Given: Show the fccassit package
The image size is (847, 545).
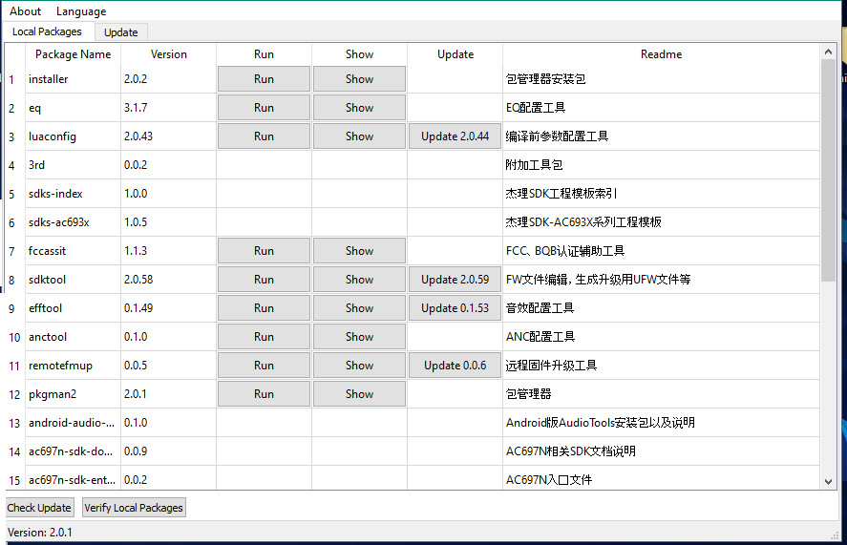Looking at the screenshot, I should pyautogui.click(x=359, y=251).
